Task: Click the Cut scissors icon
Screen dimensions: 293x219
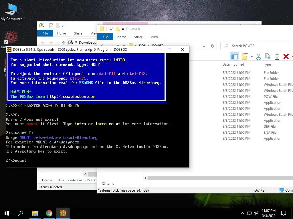Action: click(258, 56)
